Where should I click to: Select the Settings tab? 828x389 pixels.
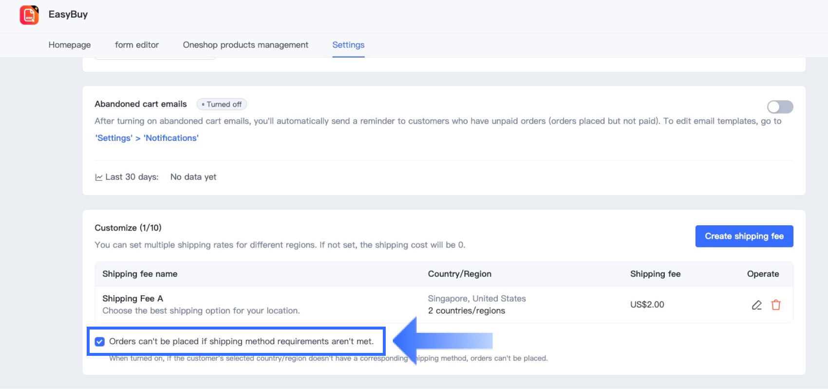[348, 45]
